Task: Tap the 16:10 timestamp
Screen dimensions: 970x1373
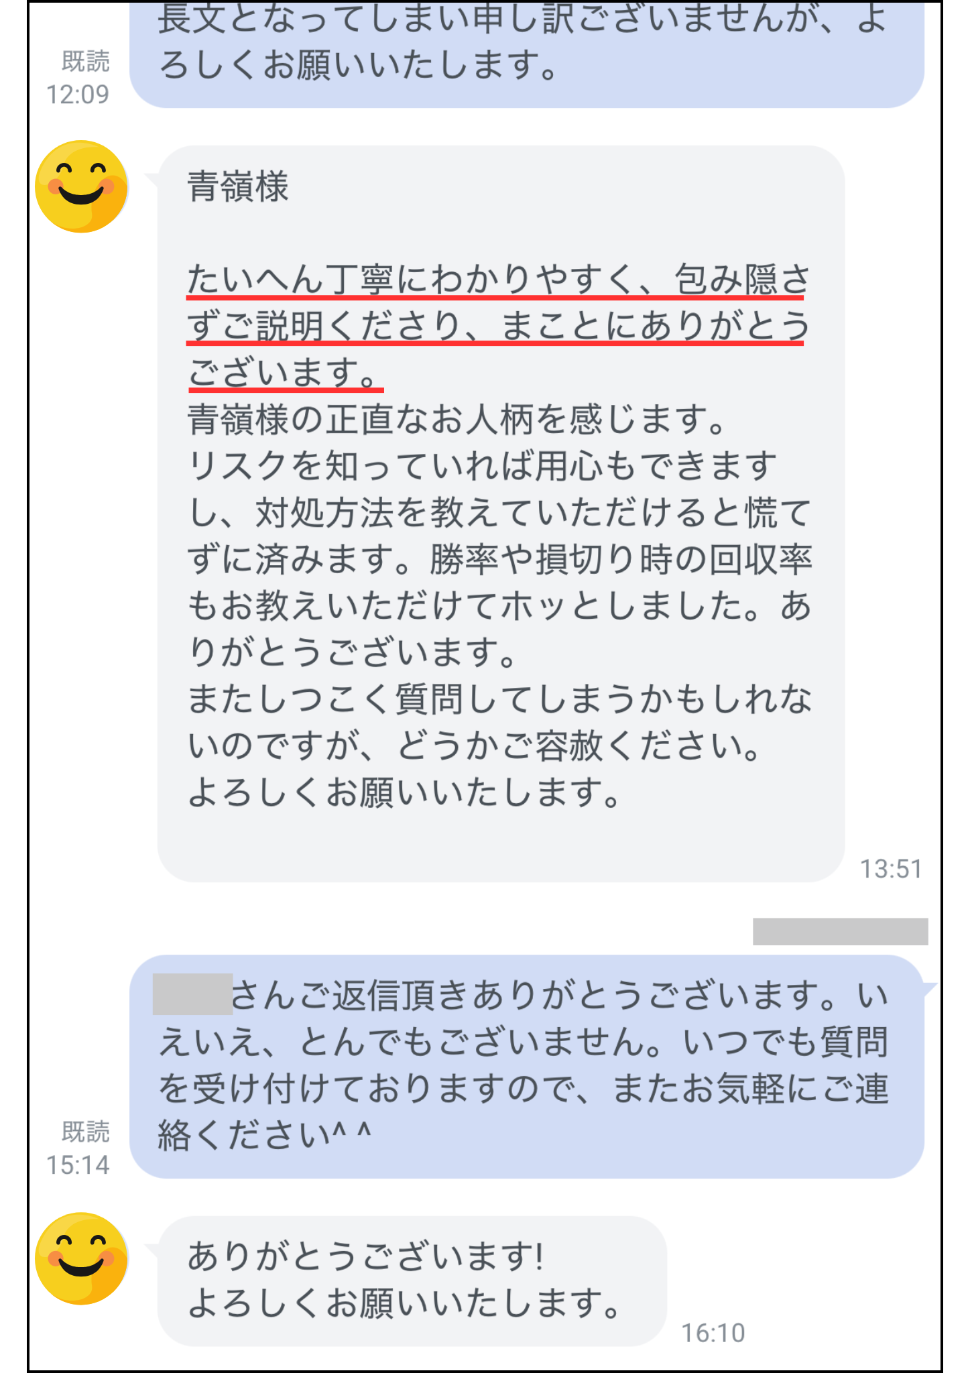Action: [713, 1333]
